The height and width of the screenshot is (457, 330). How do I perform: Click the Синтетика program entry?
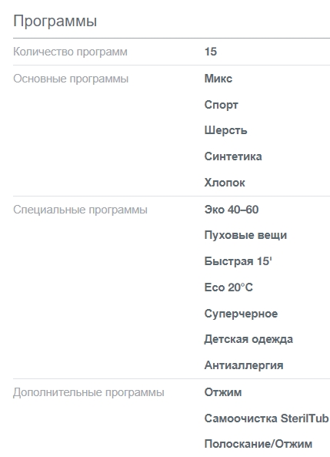click(x=233, y=156)
